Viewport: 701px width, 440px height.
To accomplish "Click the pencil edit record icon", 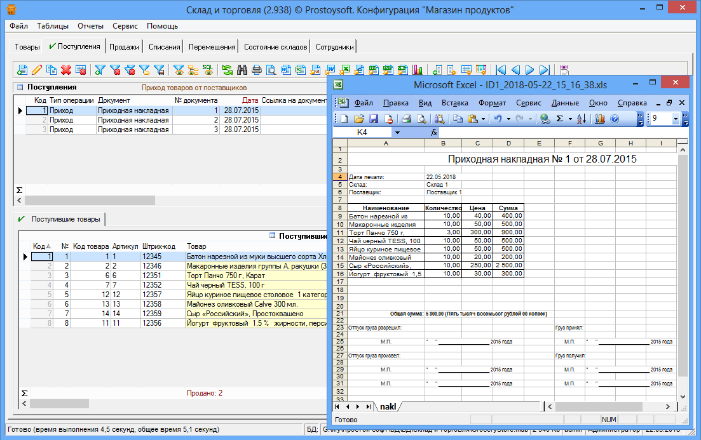I will click(37, 70).
